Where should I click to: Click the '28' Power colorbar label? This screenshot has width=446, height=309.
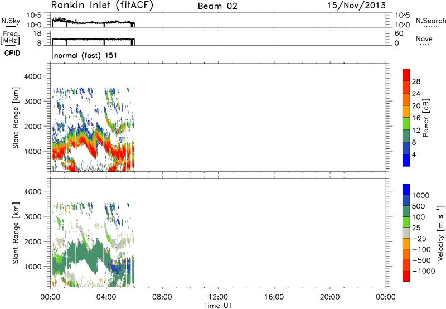point(416,81)
